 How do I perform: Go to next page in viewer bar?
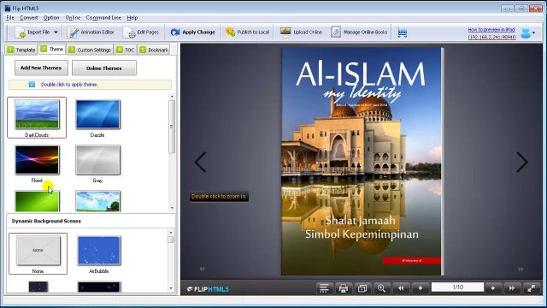pos(493,288)
